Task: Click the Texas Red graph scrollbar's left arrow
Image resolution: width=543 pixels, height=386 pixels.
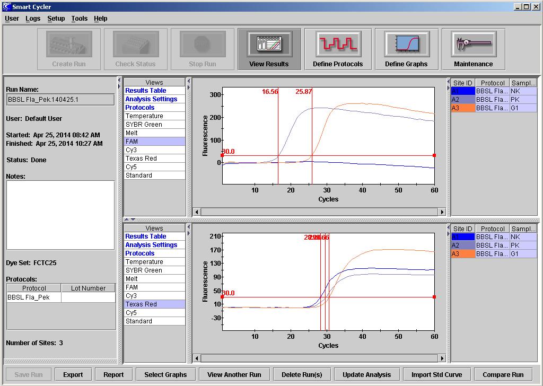Action: pyautogui.click(x=197, y=358)
